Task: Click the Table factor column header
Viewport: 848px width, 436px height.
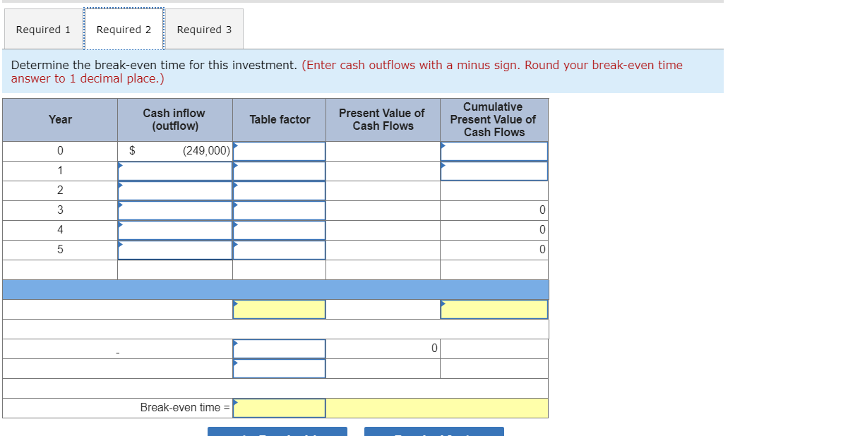Action: click(x=280, y=120)
